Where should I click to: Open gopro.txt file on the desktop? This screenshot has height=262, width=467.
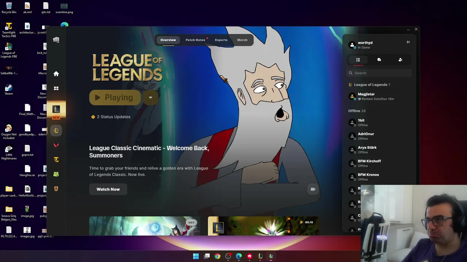tap(27, 151)
